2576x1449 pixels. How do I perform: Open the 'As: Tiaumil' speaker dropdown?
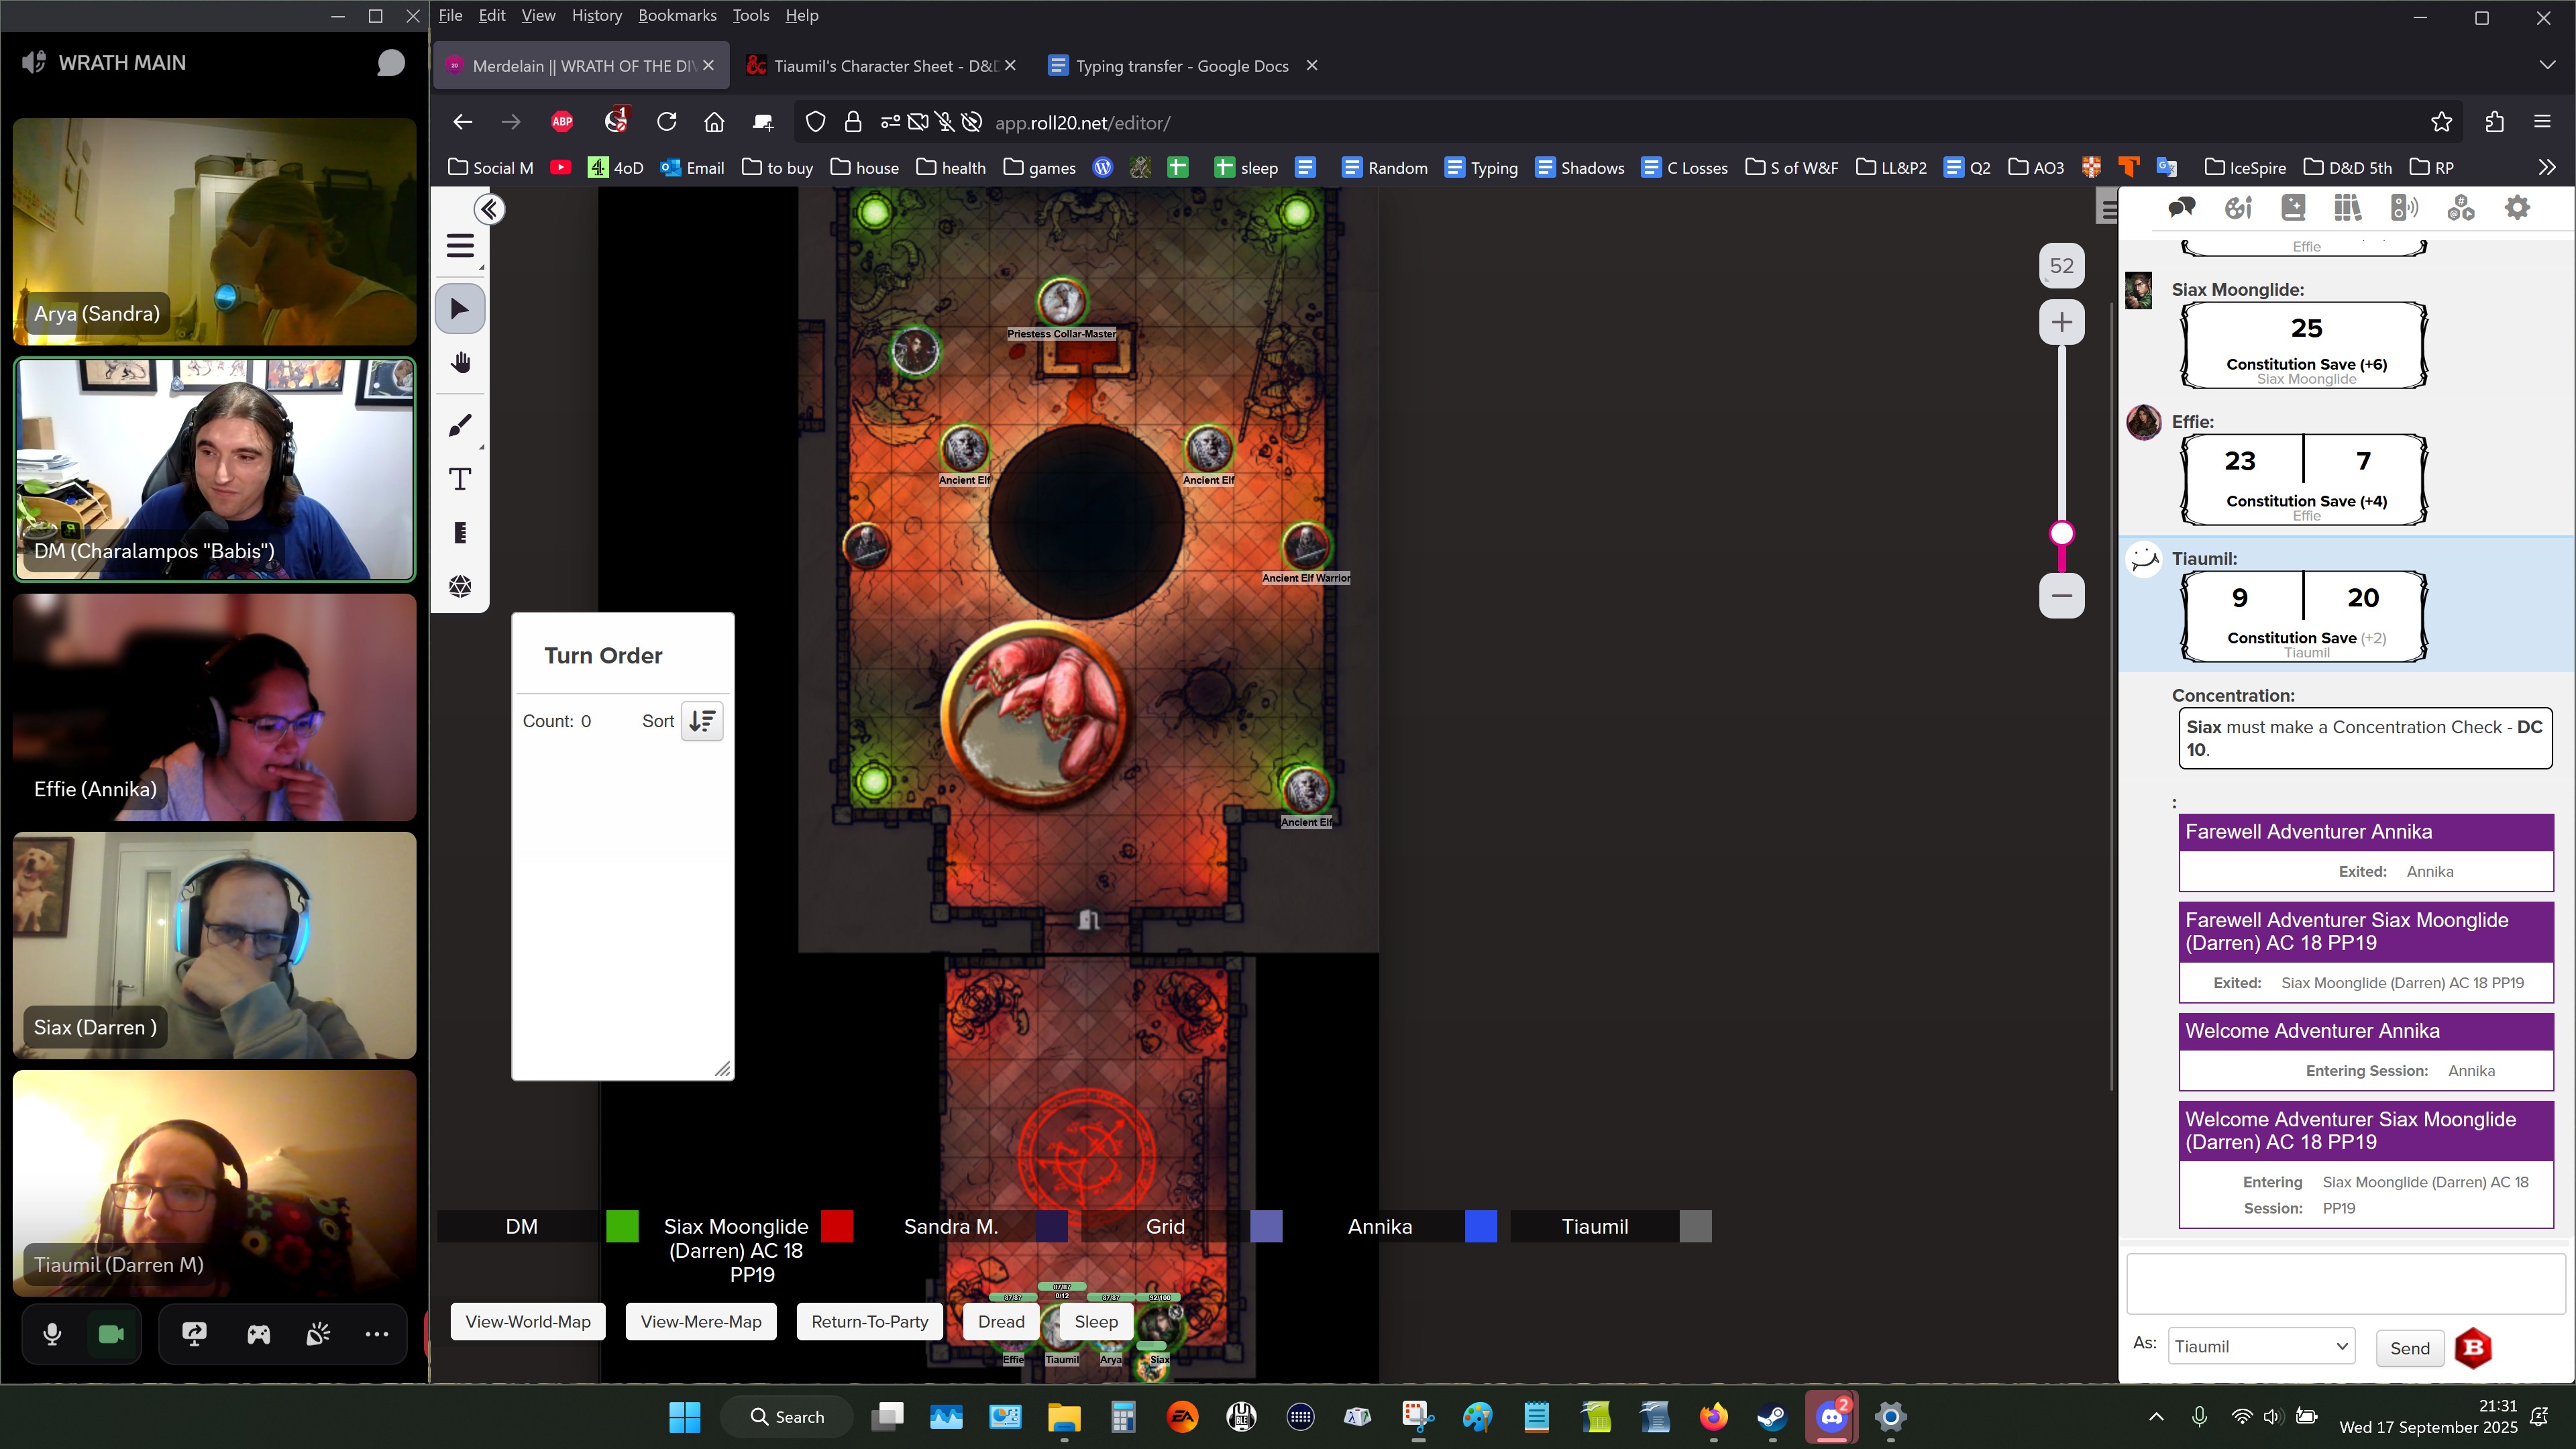coord(2260,1346)
